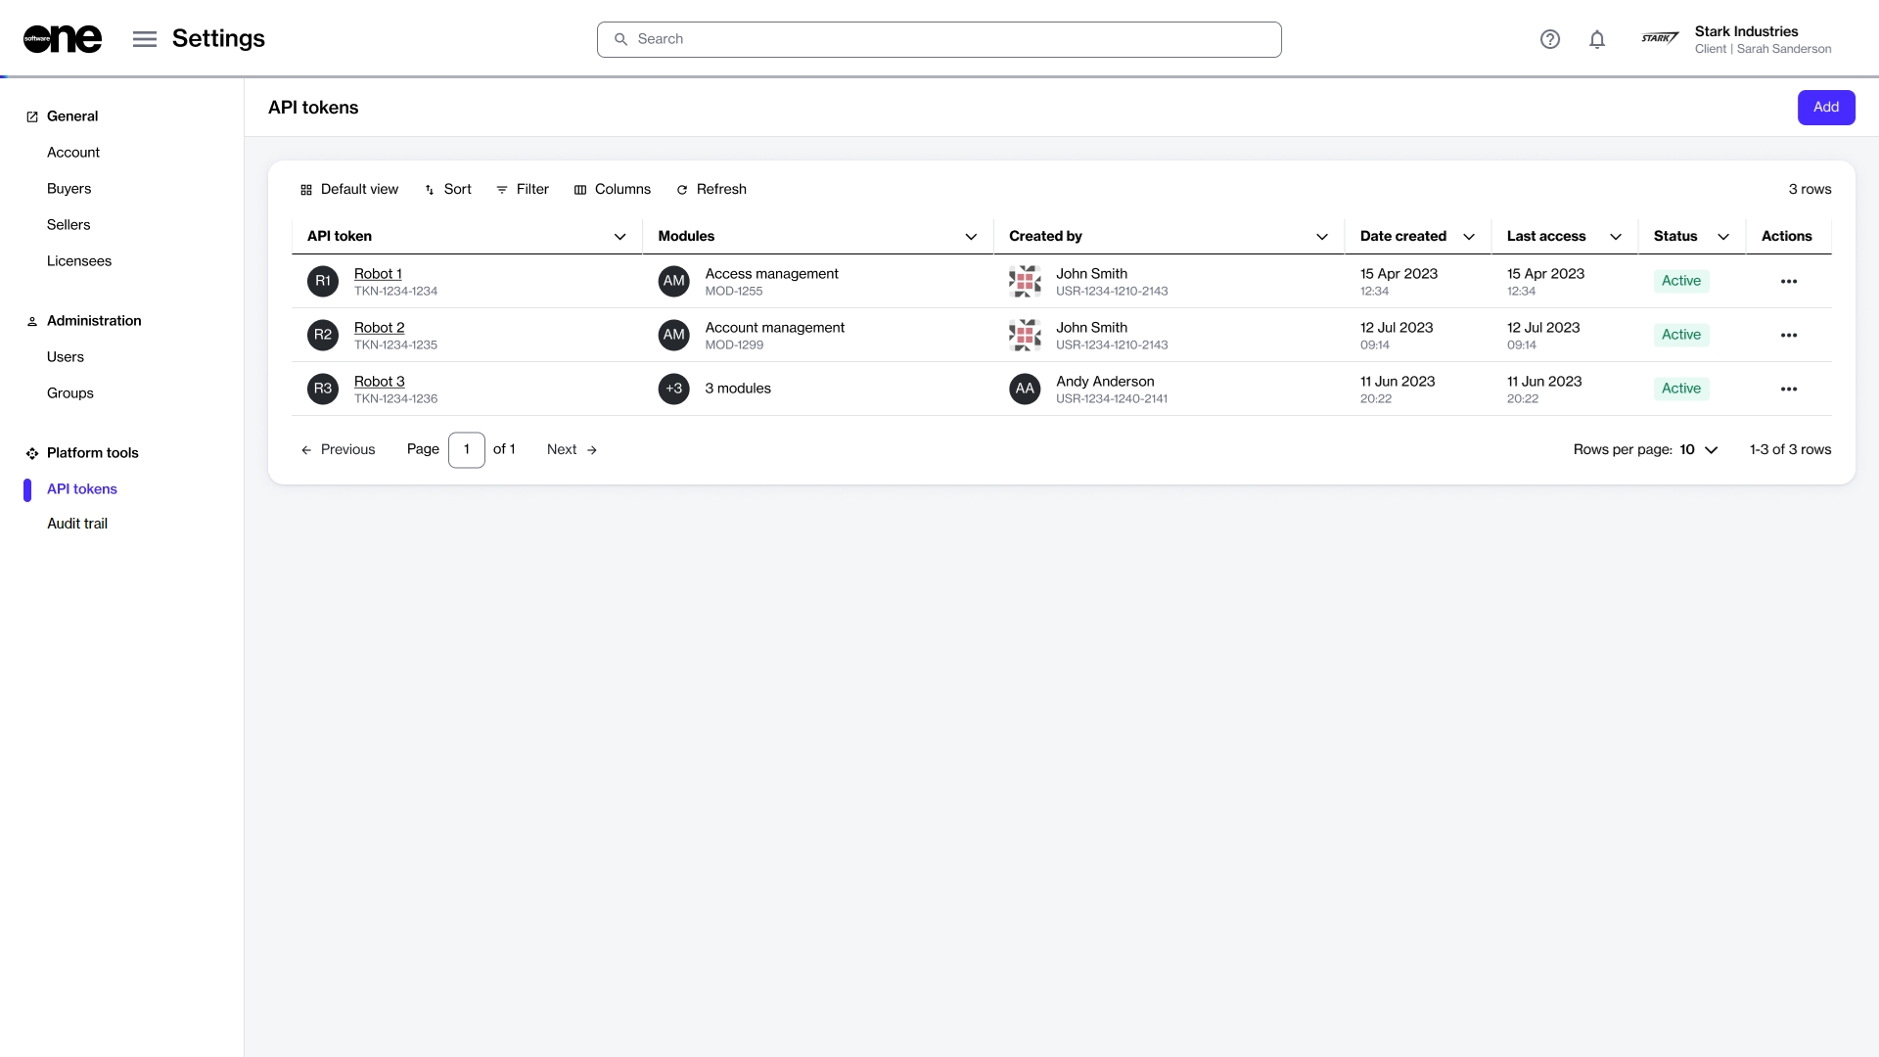Select Users under Administration

(66, 357)
